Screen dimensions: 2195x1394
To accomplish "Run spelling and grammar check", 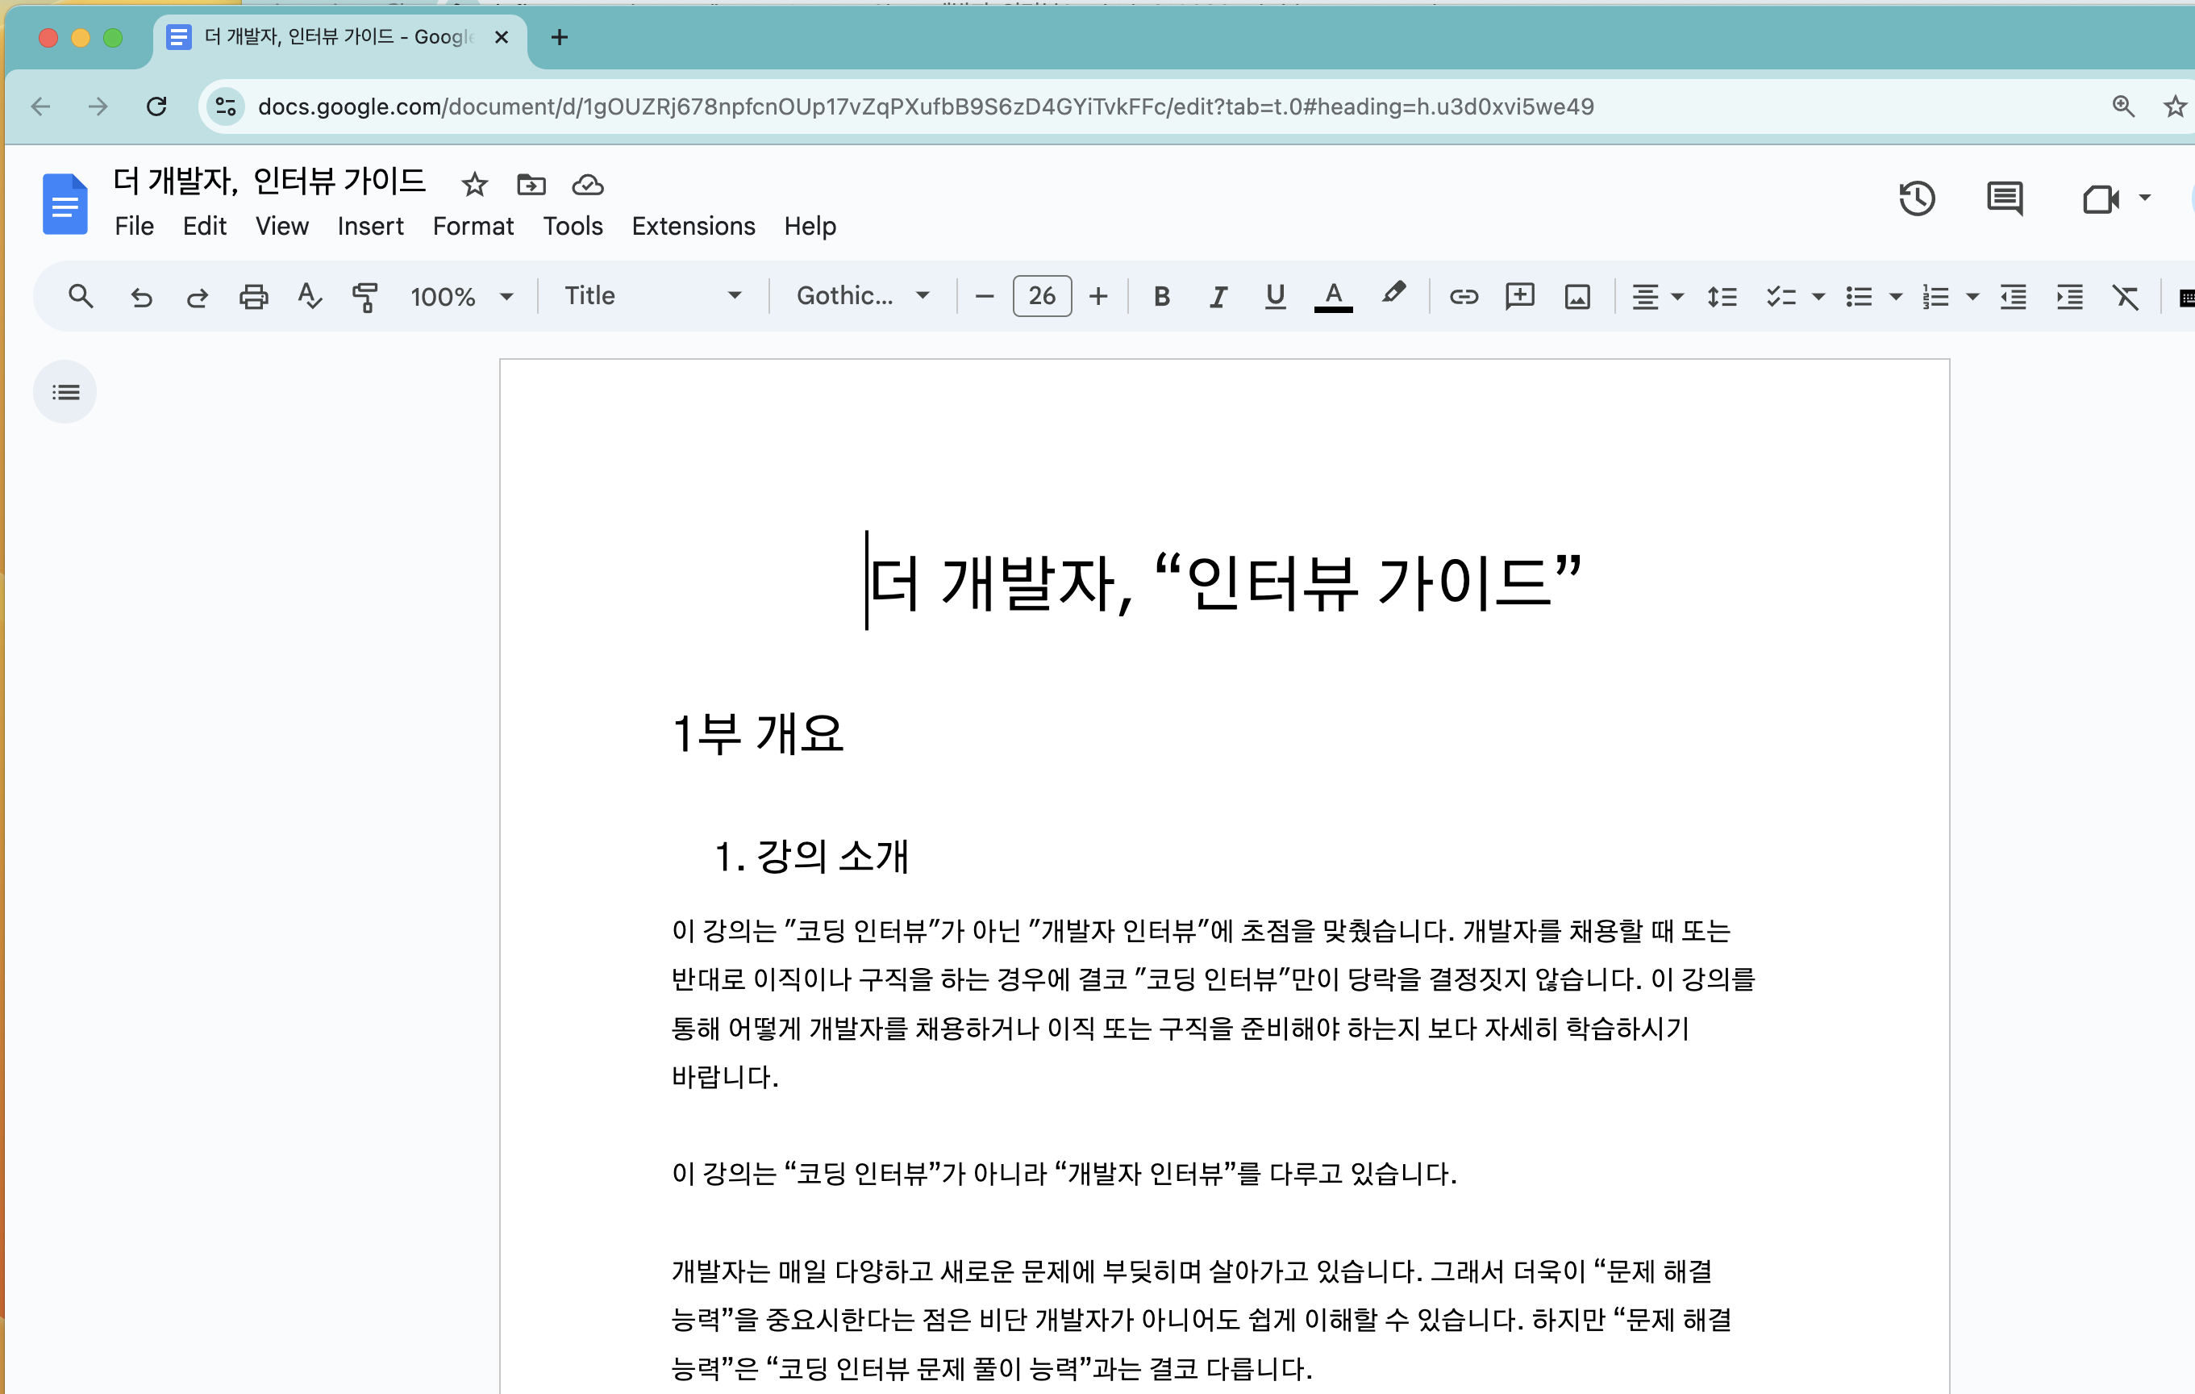I will coord(309,296).
